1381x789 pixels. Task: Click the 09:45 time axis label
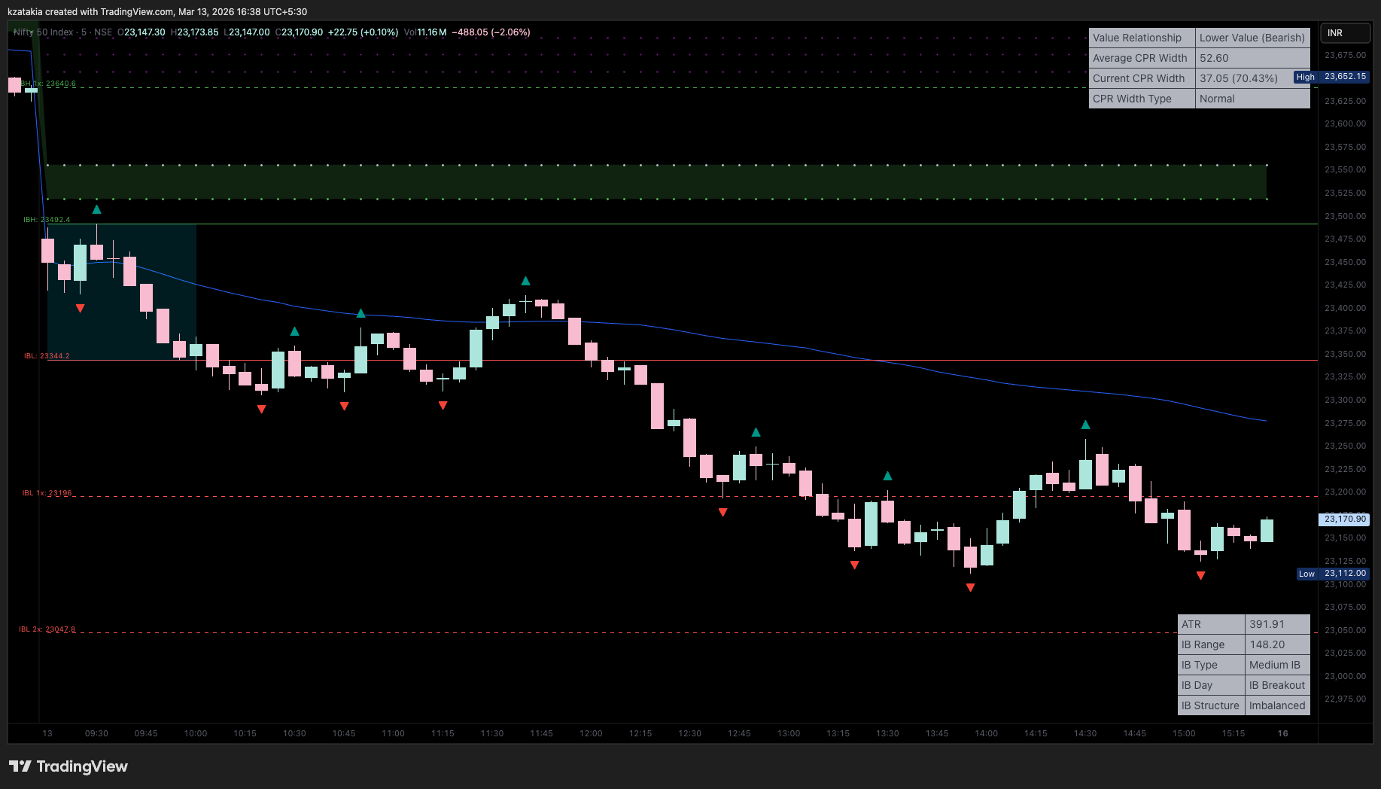point(146,733)
